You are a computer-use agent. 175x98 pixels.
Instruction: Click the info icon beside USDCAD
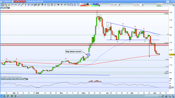pos(13,2)
